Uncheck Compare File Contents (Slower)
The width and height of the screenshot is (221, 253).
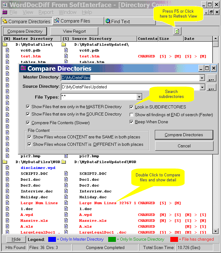28,123
